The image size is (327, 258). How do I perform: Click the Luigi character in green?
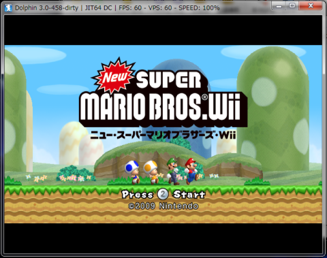(x=172, y=172)
